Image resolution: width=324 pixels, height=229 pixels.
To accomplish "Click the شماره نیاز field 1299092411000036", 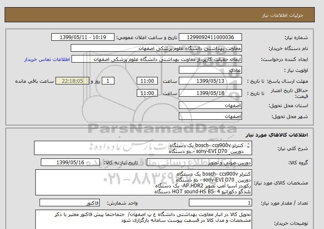I will (x=210, y=37).
